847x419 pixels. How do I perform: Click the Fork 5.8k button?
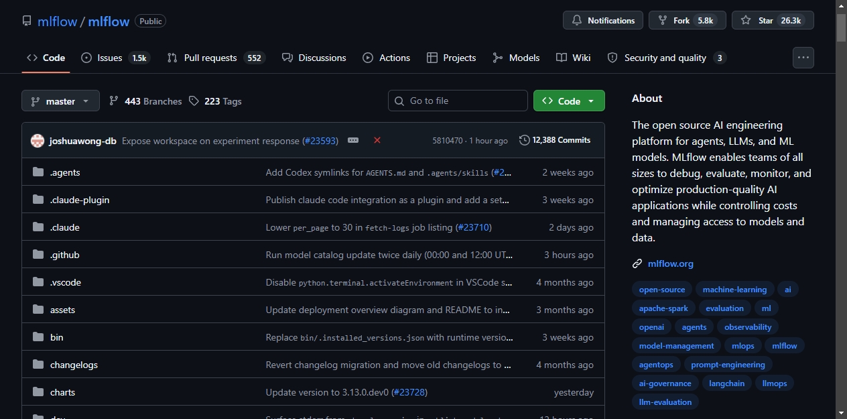tap(688, 21)
